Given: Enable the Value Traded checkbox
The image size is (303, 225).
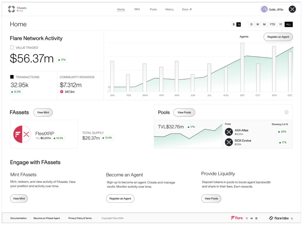Looking at the screenshot, I should click(x=12, y=48).
